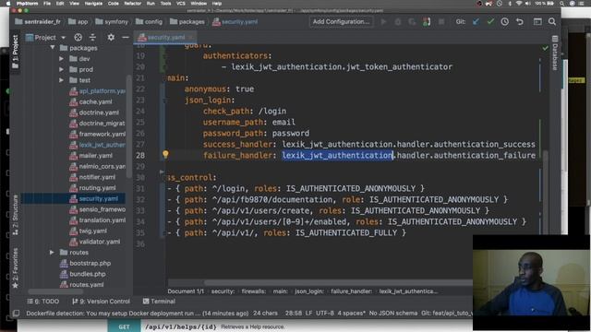Click the 1: Project side tool button

tap(15, 52)
